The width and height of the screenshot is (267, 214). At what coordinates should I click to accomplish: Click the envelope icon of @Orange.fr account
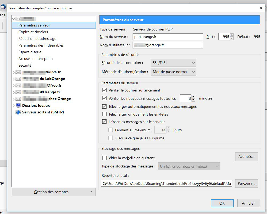click(18, 92)
